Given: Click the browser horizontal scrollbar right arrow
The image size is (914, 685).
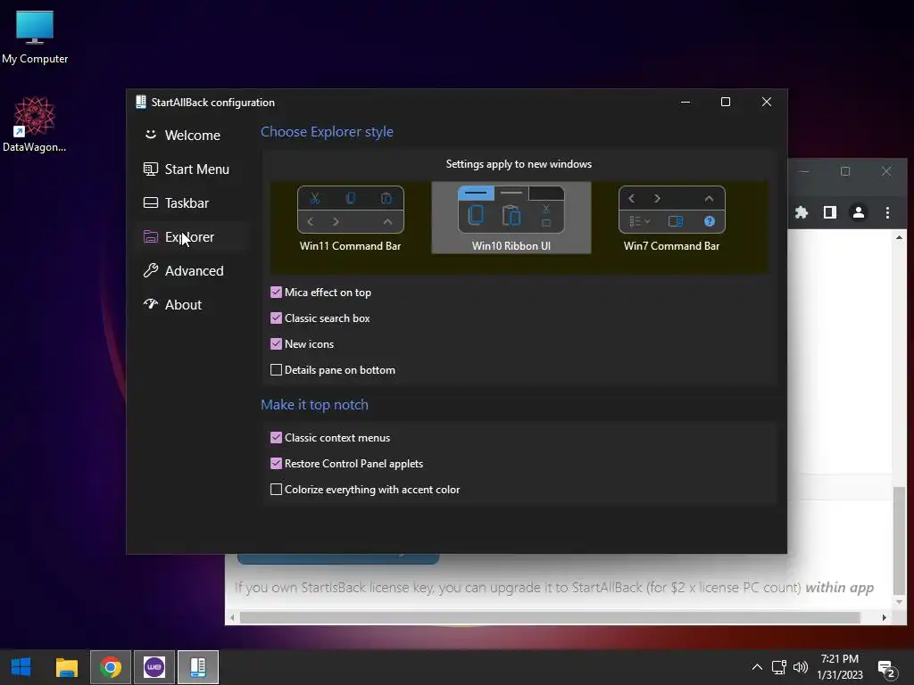Looking at the screenshot, I should tap(885, 617).
